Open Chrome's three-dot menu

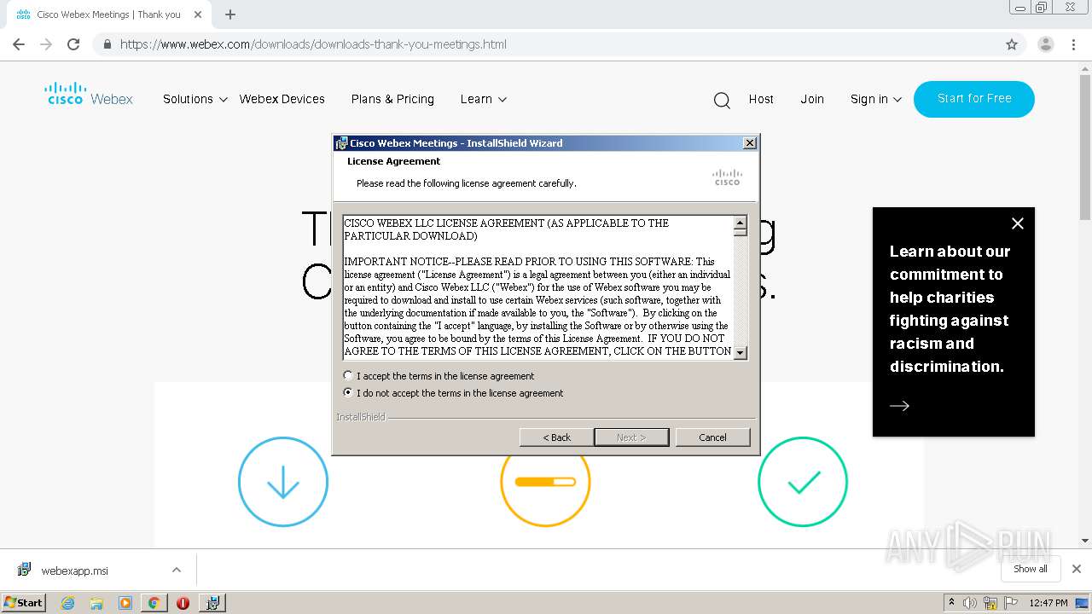(1074, 44)
